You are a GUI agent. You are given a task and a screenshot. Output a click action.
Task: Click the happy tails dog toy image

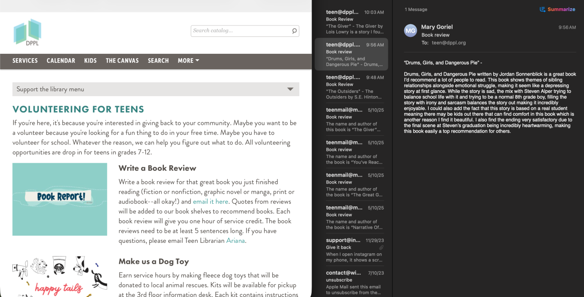(x=60, y=277)
